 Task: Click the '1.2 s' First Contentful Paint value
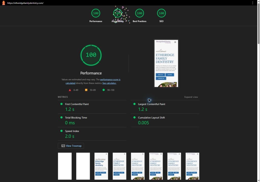point(70,109)
